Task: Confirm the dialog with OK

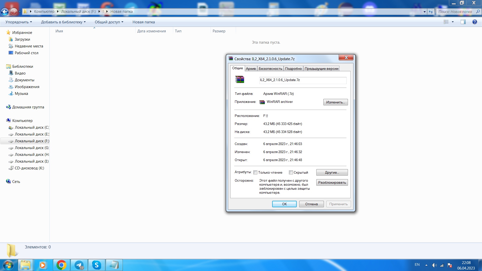Action: (284, 204)
